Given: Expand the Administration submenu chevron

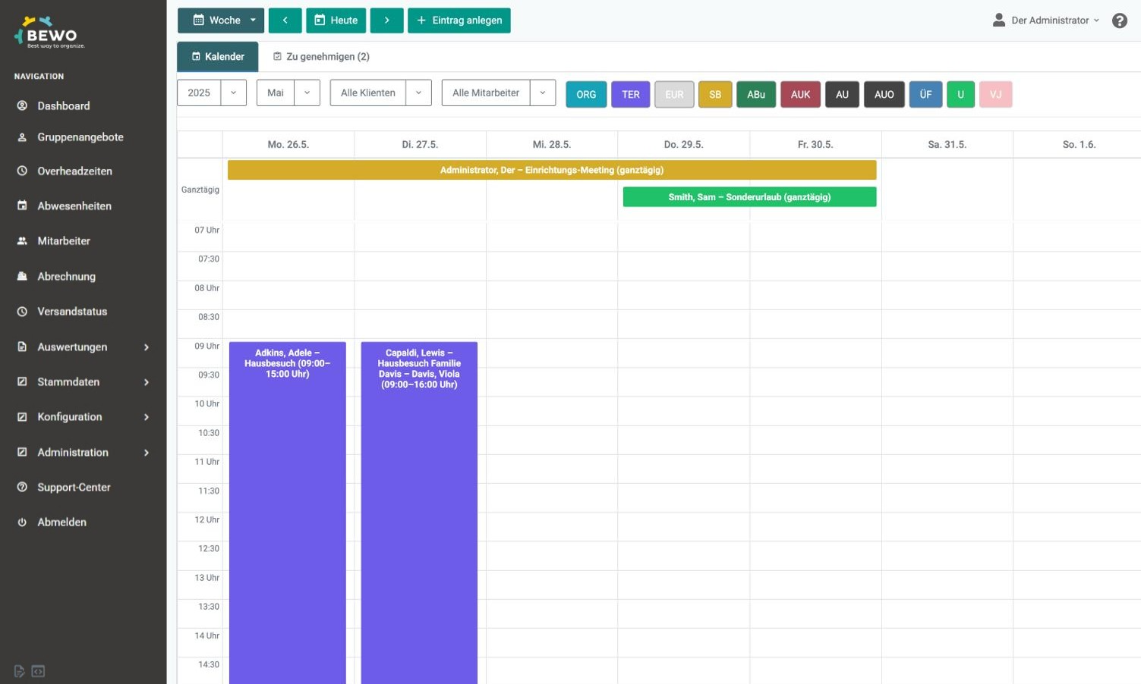Looking at the screenshot, I should pyautogui.click(x=147, y=453).
